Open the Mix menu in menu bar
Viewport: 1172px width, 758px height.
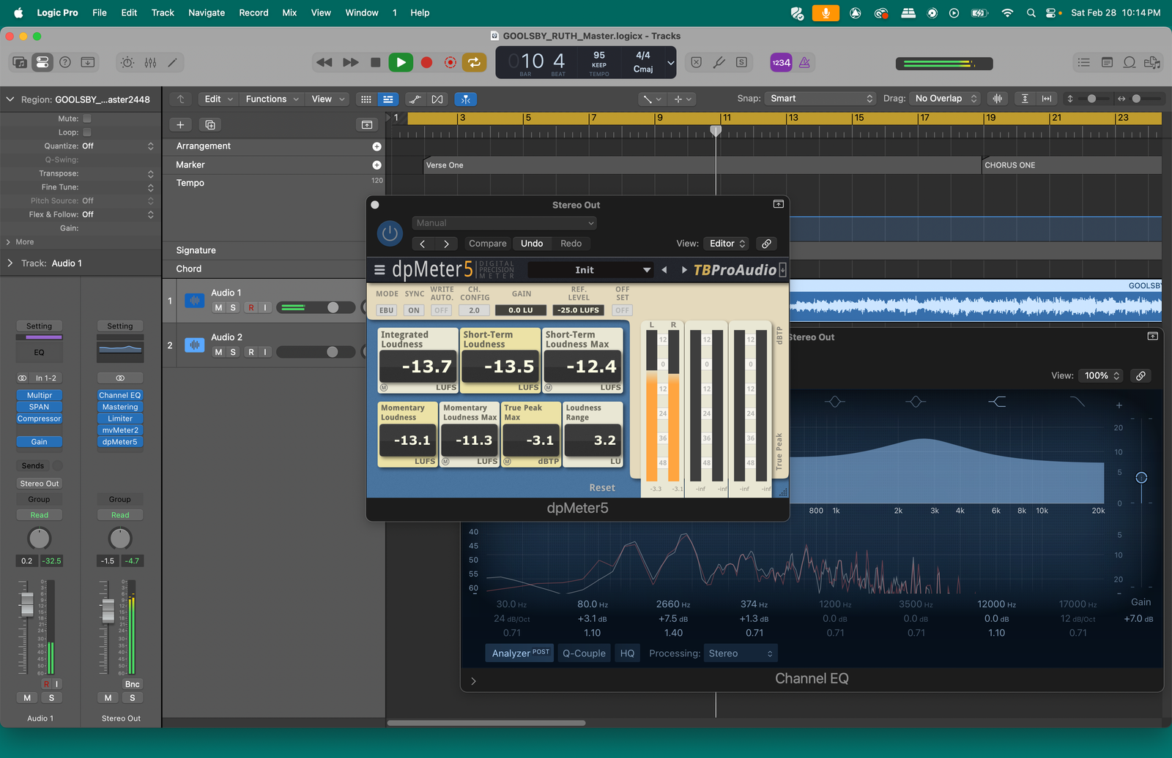(x=289, y=12)
